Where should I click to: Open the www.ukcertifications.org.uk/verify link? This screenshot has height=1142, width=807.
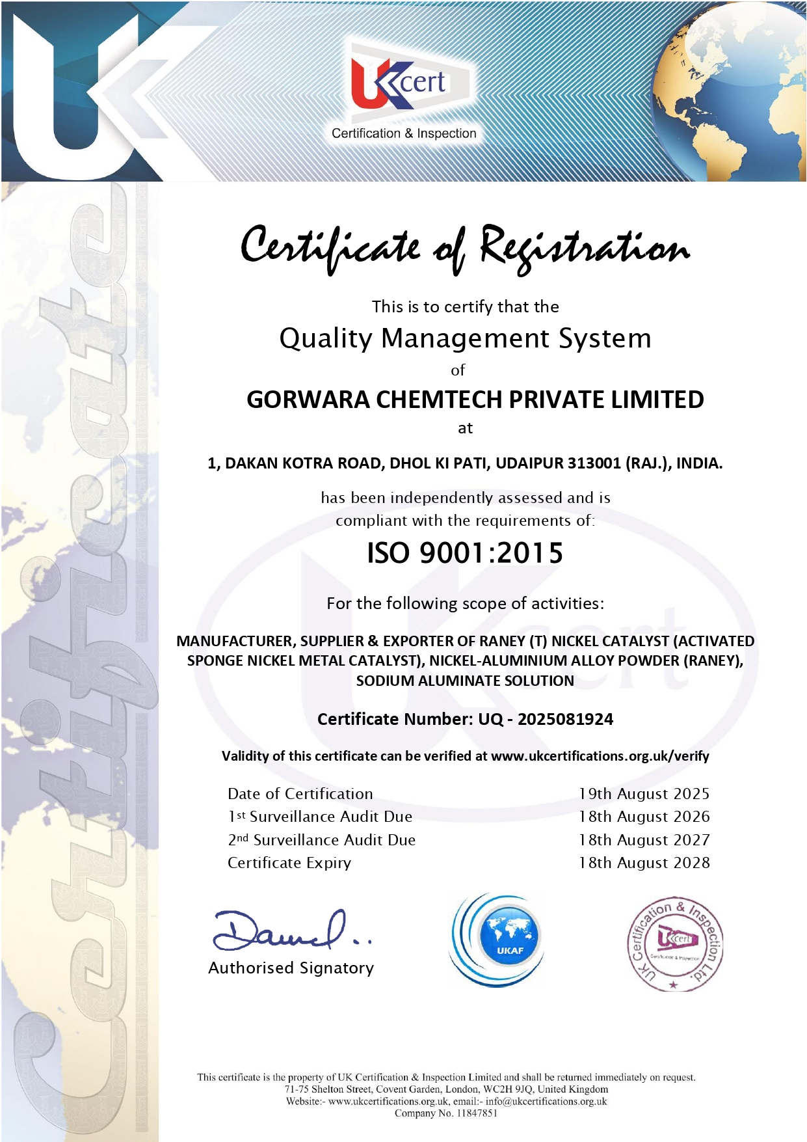point(600,756)
